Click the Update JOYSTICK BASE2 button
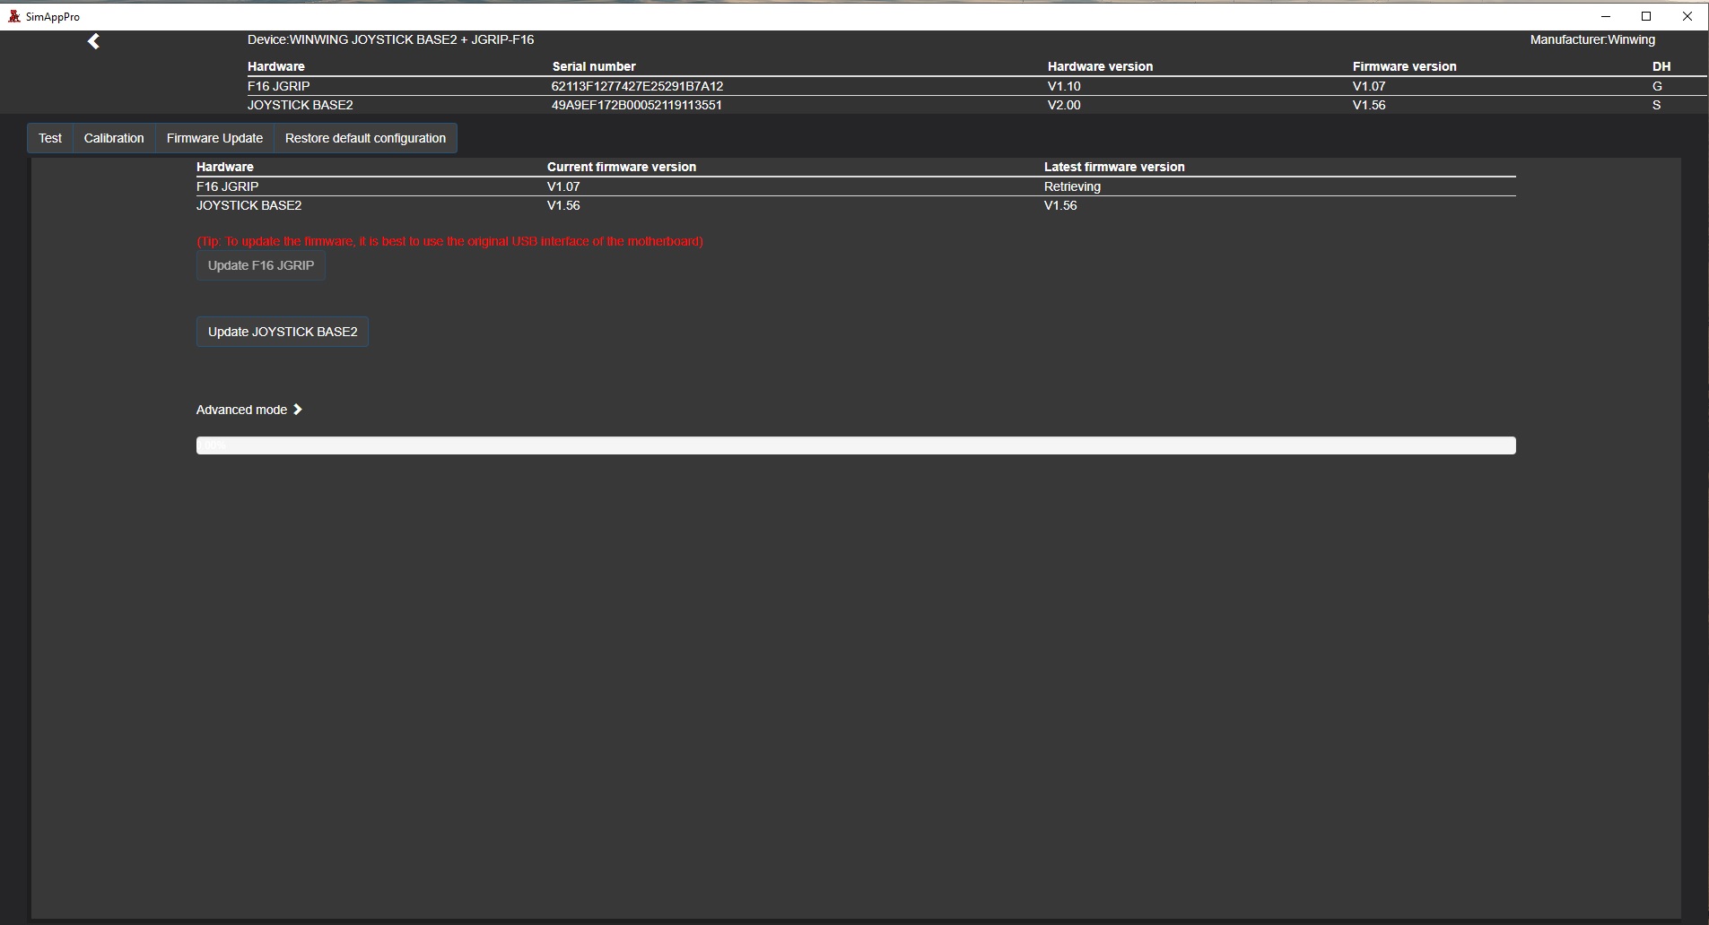The height and width of the screenshot is (925, 1709). point(283,332)
